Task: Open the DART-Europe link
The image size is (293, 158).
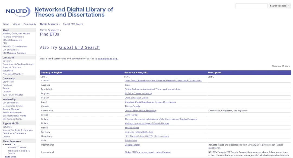Action: tap(132, 115)
